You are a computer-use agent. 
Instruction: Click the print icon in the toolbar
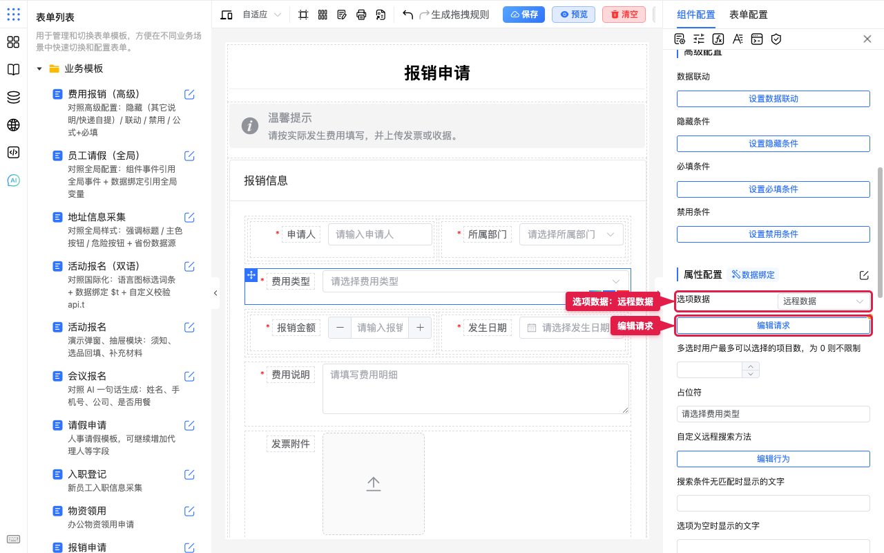pyautogui.click(x=361, y=15)
